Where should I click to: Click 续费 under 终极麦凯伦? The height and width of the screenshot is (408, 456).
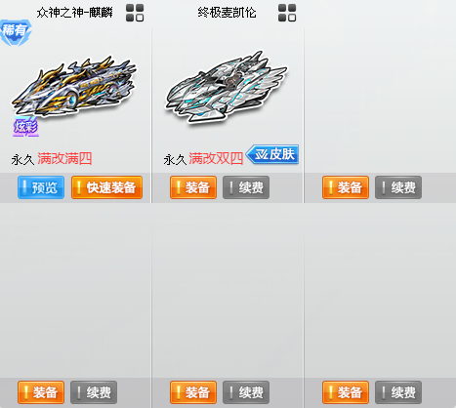coord(246,187)
